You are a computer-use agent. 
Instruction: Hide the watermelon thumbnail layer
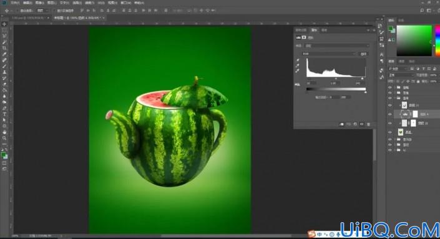click(390, 132)
